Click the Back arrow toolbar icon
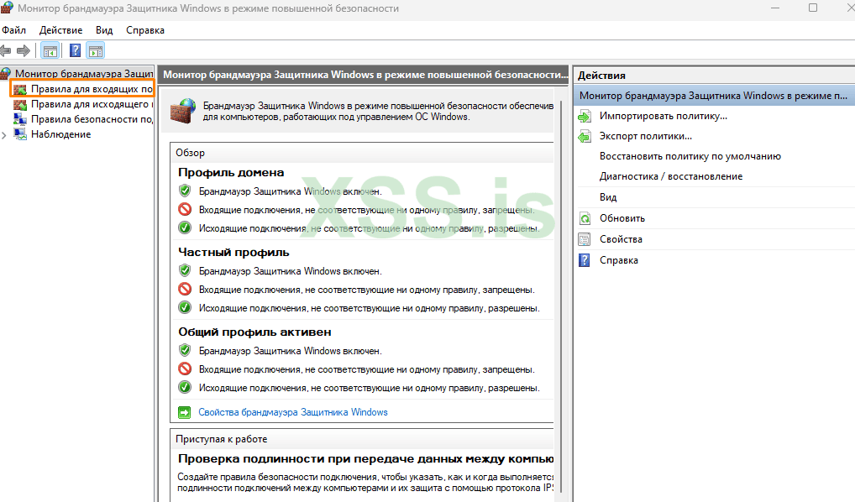855x502 pixels. [5, 51]
